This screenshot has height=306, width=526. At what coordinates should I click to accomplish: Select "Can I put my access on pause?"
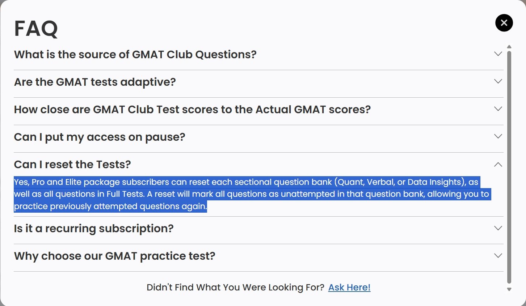click(100, 137)
